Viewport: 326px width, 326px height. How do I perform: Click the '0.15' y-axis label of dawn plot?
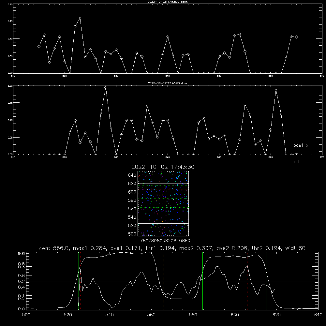point(10,21)
